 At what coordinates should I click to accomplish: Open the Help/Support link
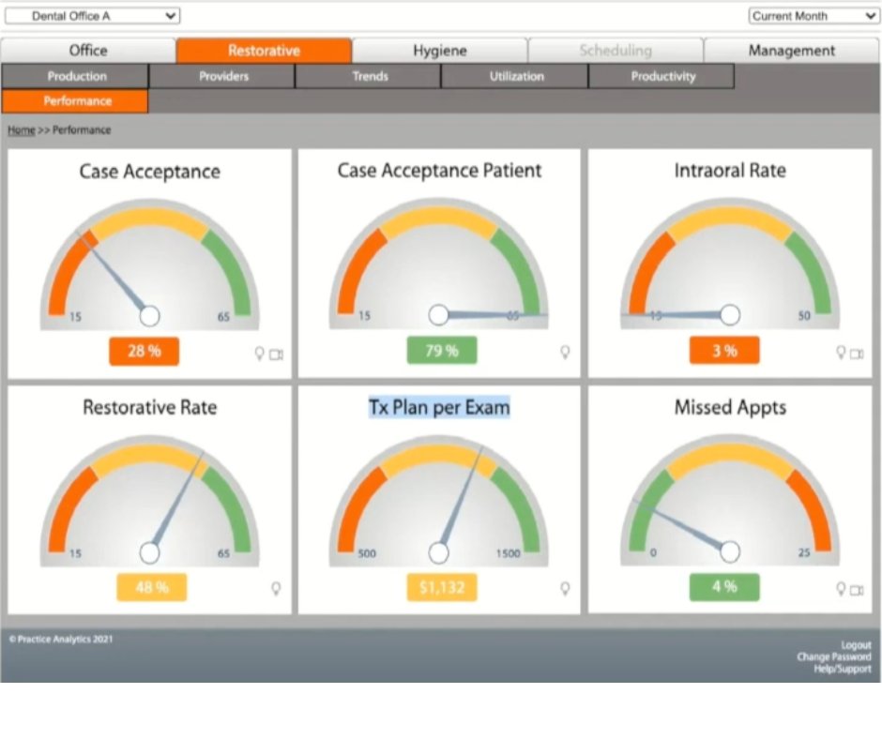tap(843, 669)
